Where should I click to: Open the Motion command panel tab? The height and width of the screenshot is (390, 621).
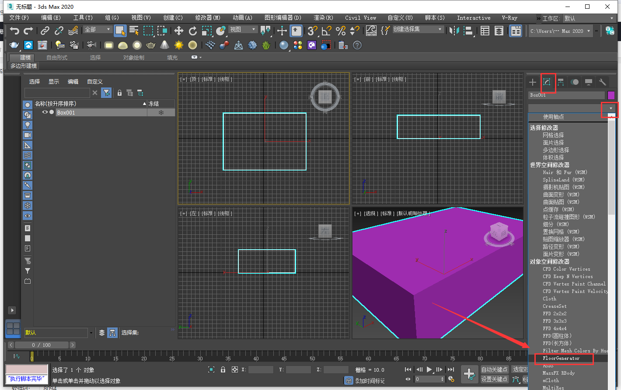click(575, 82)
